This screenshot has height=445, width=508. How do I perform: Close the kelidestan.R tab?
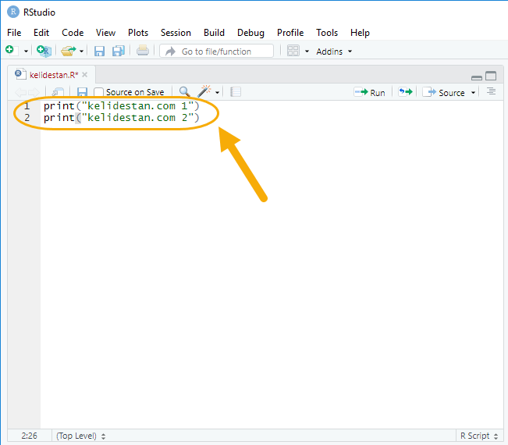coord(85,75)
